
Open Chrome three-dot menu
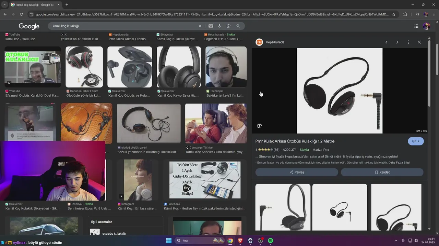point(434,14)
